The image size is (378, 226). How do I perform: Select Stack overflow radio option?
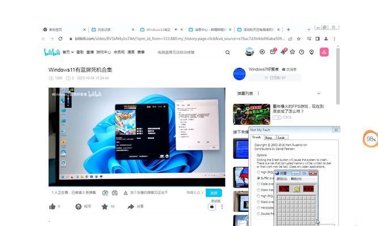(258, 202)
